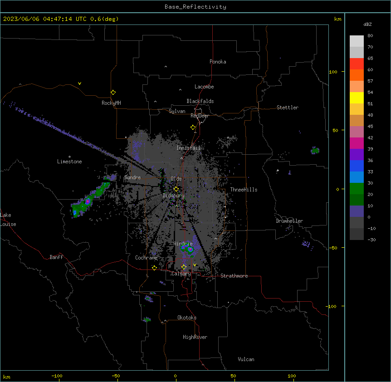Pick the slate-blue legend swatch between 10 and 0
391x382 pixels.
click(357, 211)
